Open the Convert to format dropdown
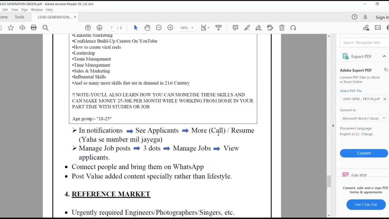This screenshot has width=389, height=219. [364, 118]
